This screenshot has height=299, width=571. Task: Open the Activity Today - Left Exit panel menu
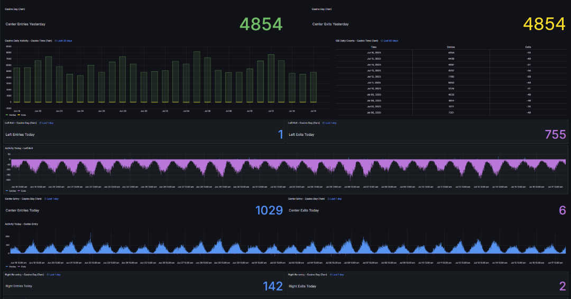[x=19, y=148]
